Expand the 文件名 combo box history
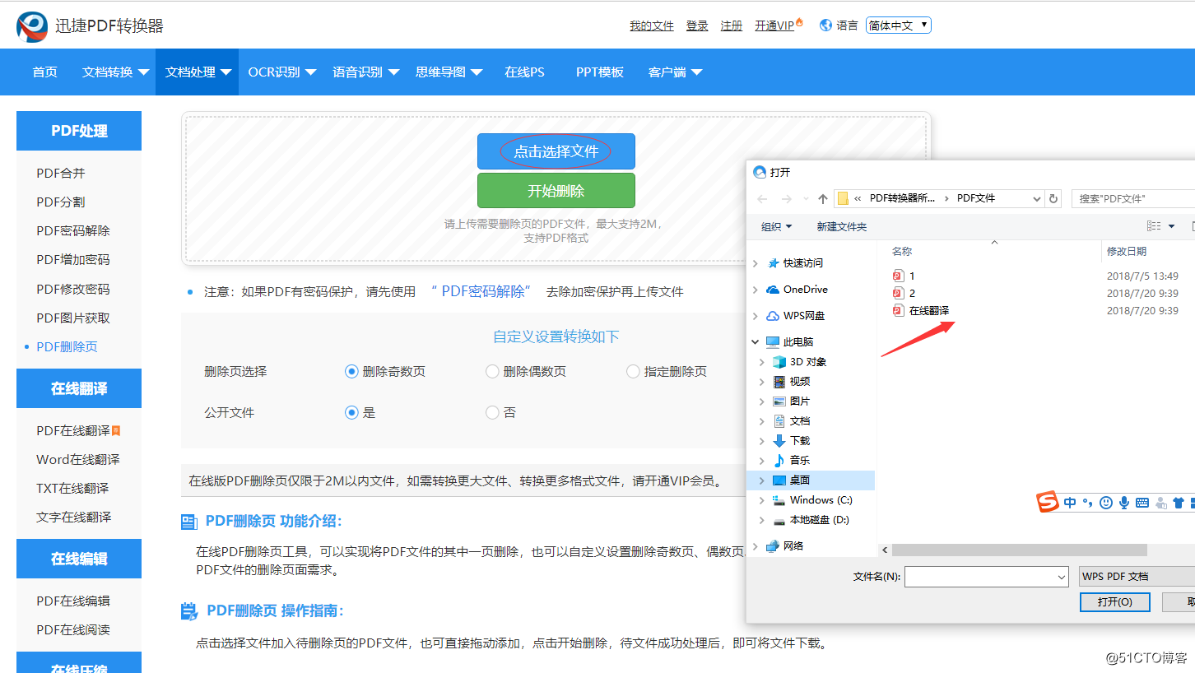Image resolution: width=1195 pixels, height=673 pixels. 1061,577
